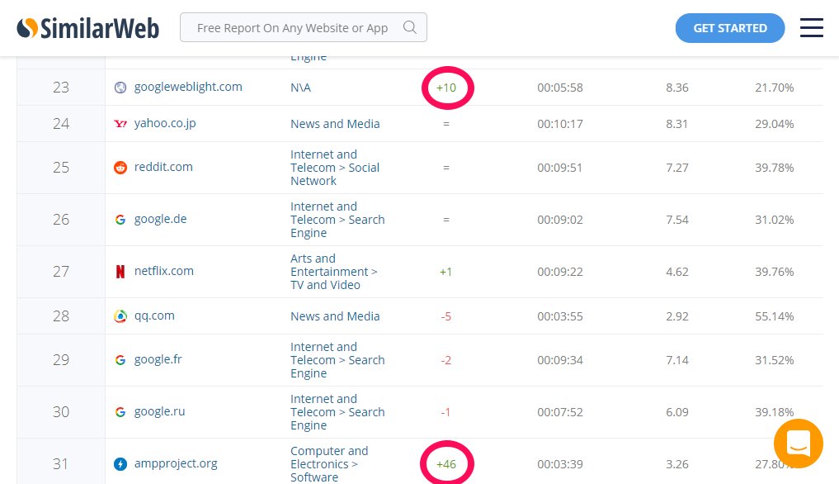Click pages per visit value 4.62
The image size is (839, 484).
[x=676, y=273]
